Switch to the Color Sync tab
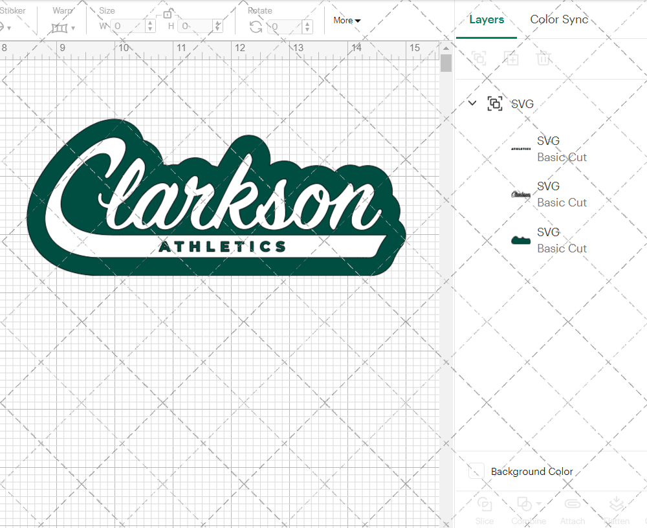The width and height of the screenshot is (647, 528). pyautogui.click(x=559, y=19)
